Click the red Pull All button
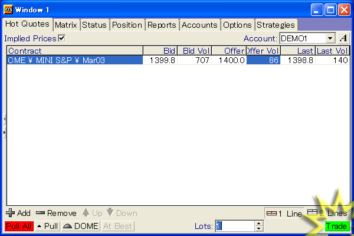Viewport: 354px width, 236px height. pyautogui.click(x=19, y=226)
